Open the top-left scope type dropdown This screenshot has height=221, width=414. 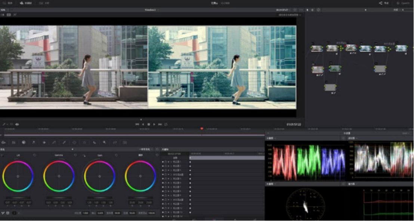(271, 138)
